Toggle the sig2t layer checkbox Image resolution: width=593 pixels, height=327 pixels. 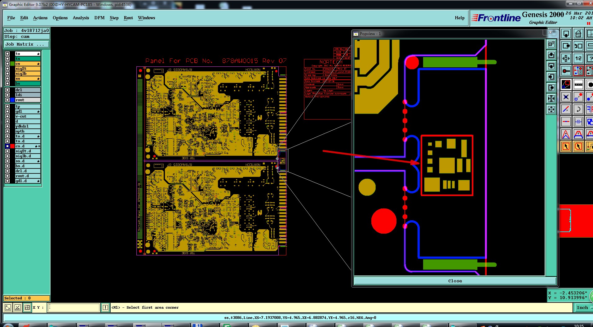click(x=7, y=69)
